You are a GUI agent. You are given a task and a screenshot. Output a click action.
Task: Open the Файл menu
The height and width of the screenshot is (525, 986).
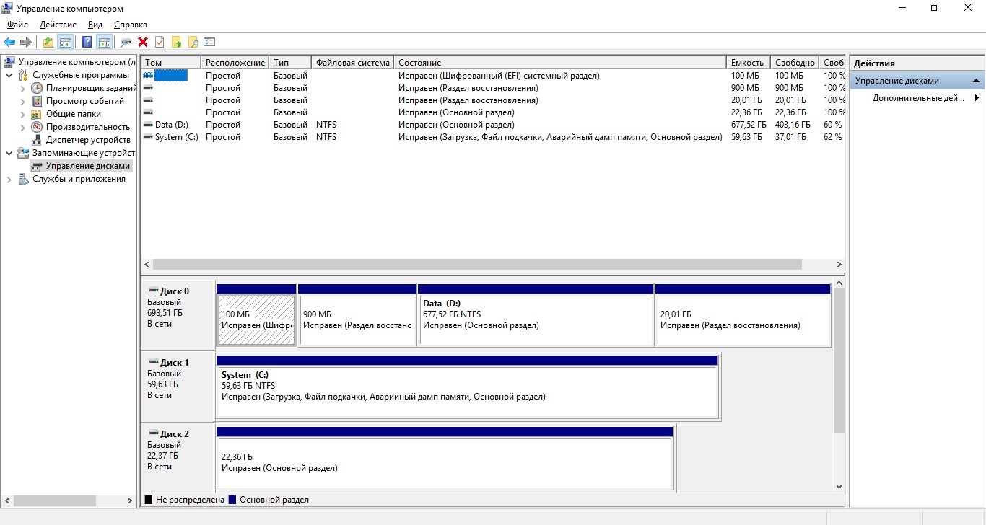17,25
